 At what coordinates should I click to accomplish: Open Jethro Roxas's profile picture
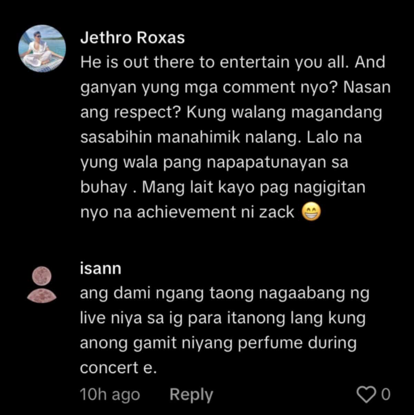point(42,47)
